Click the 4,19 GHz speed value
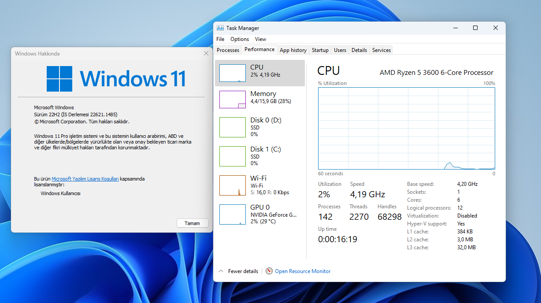 pos(368,195)
